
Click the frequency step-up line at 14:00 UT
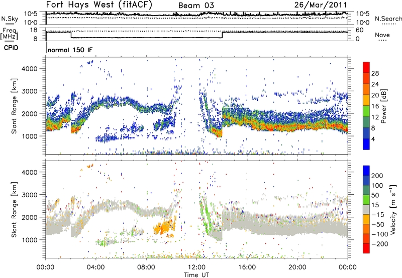(222, 35)
